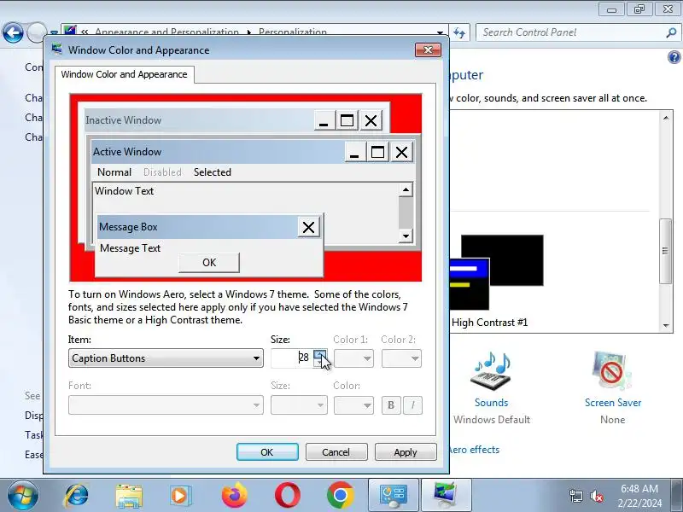Launch Google Chrome from taskbar

tap(340, 496)
